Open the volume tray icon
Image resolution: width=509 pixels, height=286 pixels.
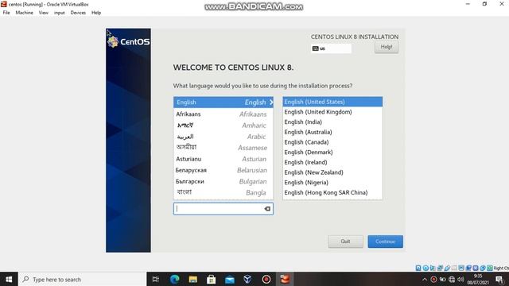click(460, 279)
